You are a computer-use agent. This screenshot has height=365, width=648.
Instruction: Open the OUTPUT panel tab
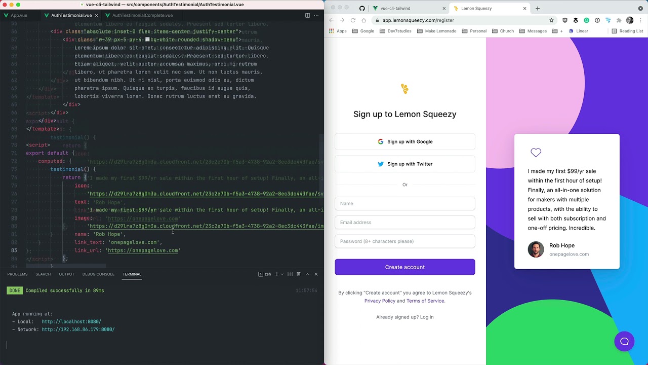(66, 274)
